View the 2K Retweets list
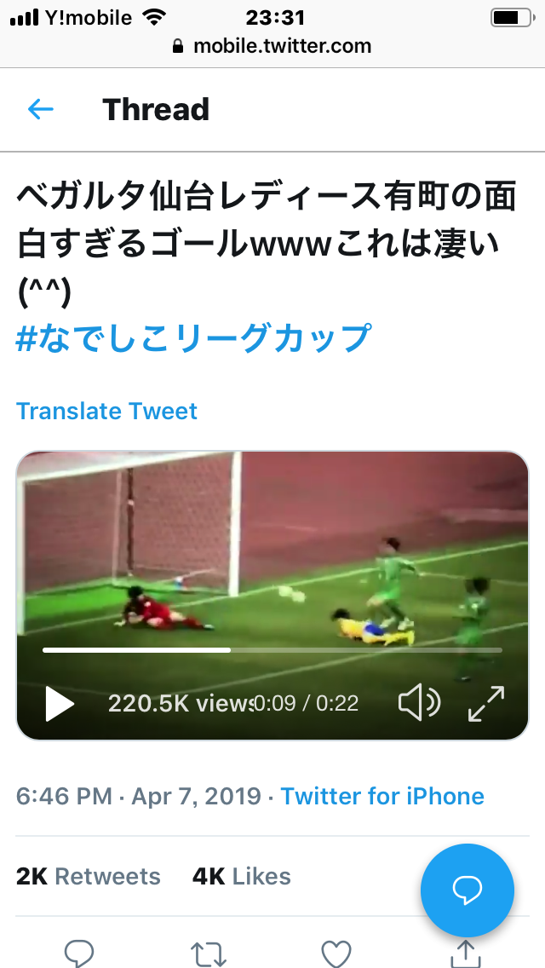Image resolution: width=545 pixels, height=968 pixels. [x=89, y=876]
